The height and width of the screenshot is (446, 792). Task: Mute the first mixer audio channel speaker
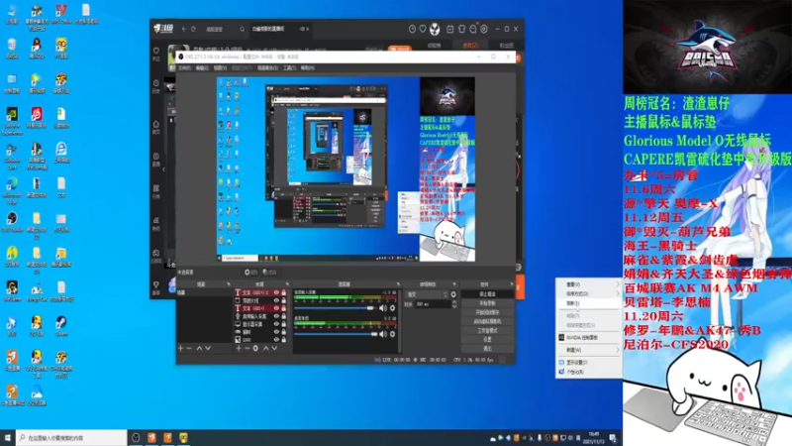coord(383,308)
